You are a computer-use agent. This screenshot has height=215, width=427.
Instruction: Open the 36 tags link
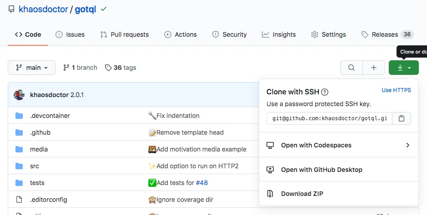pyautogui.click(x=121, y=68)
